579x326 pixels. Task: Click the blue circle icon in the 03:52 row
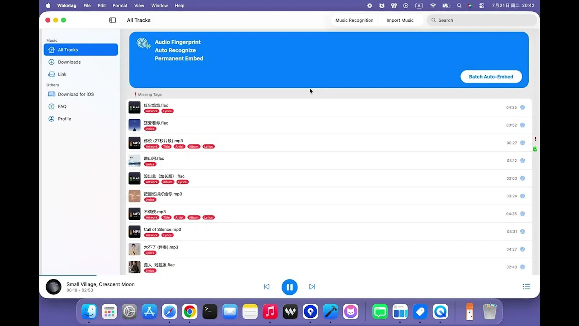[523, 125]
